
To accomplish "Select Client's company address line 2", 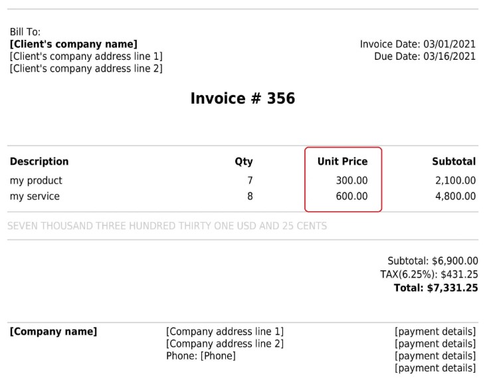I will (x=86, y=68).
